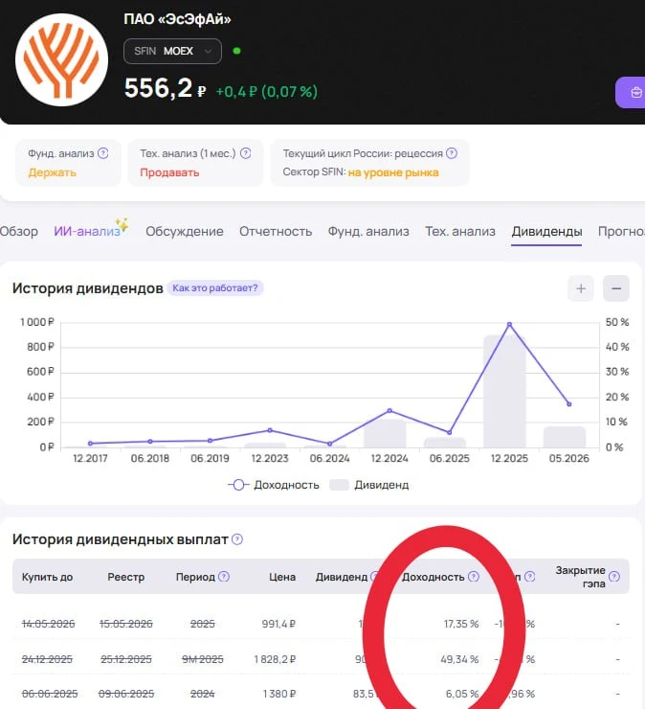Click the Купить до column header

pyautogui.click(x=48, y=577)
